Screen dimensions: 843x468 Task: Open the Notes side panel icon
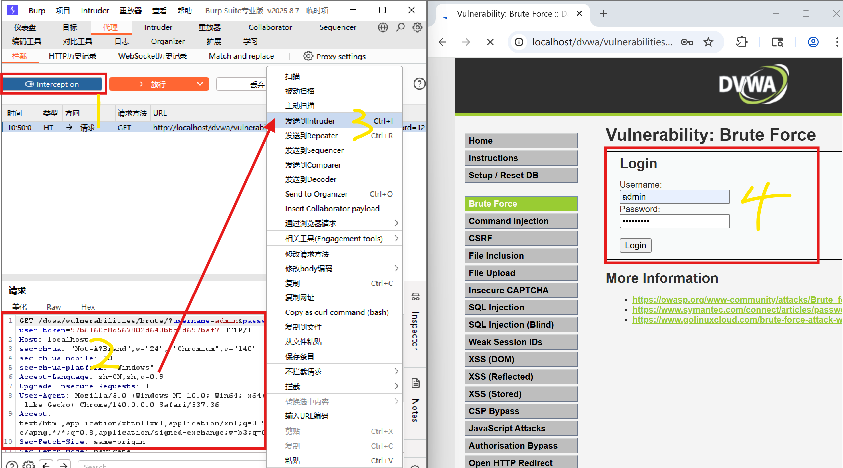[416, 383]
